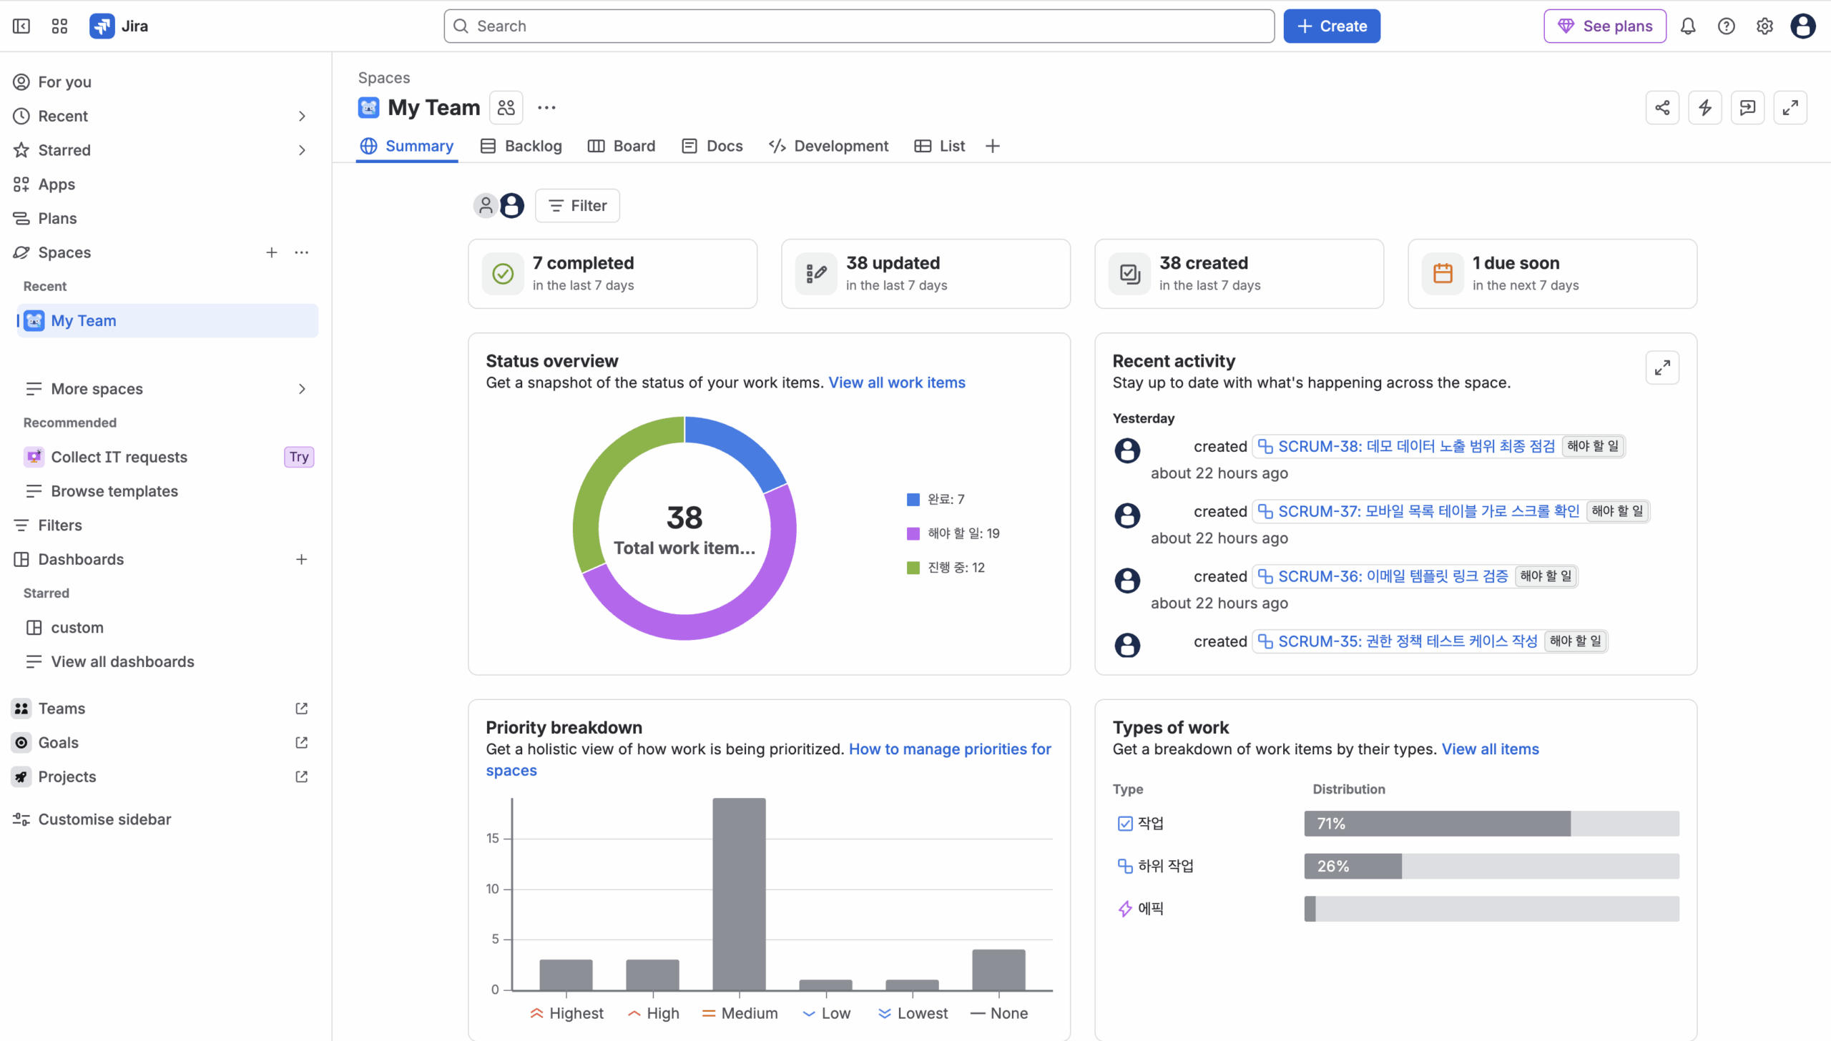Open View all work items link
Screen dimensions: 1831x1041
coord(896,383)
